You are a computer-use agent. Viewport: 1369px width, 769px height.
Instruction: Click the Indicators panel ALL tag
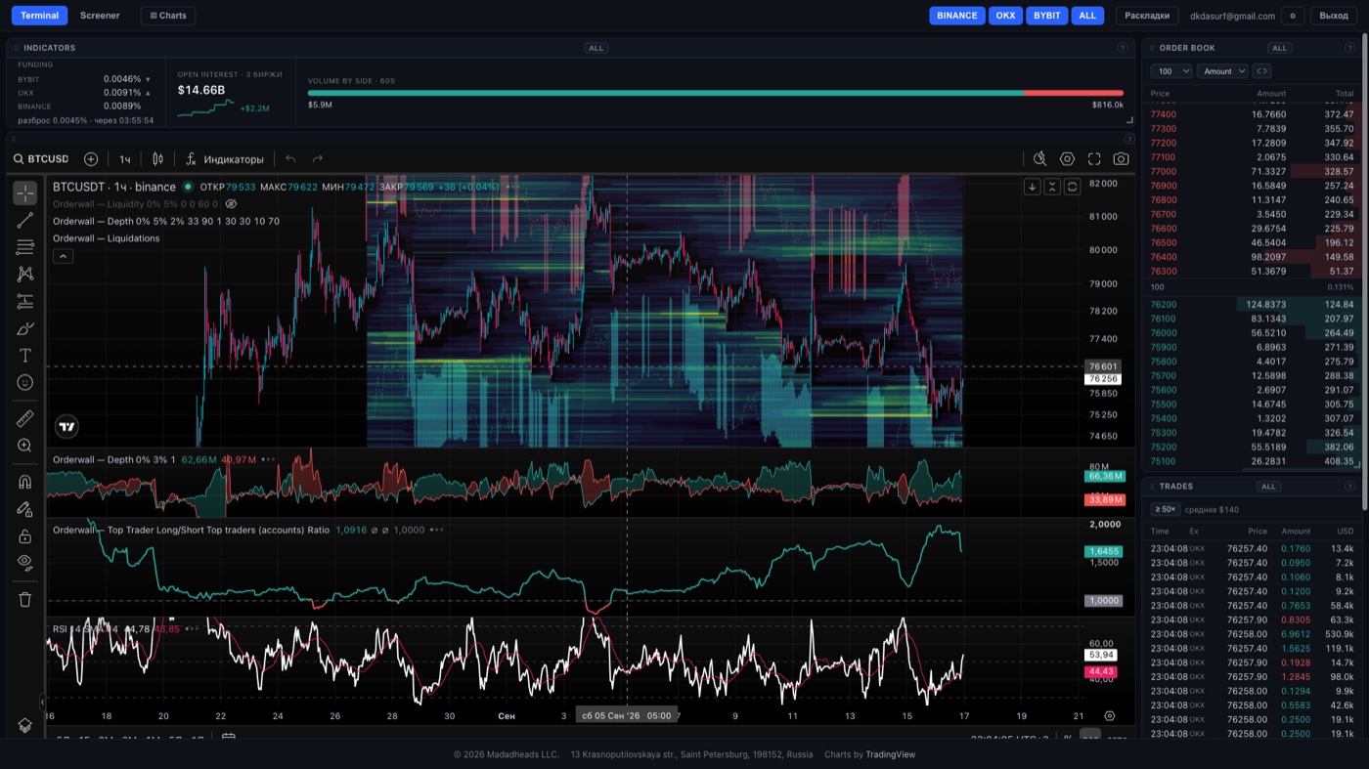(x=596, y=48)
